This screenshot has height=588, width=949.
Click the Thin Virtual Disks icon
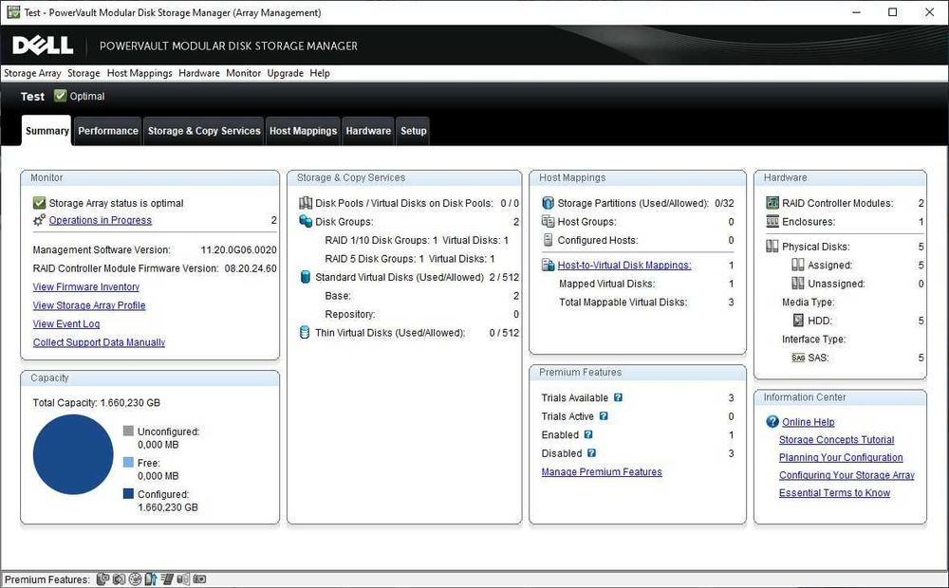305,332
